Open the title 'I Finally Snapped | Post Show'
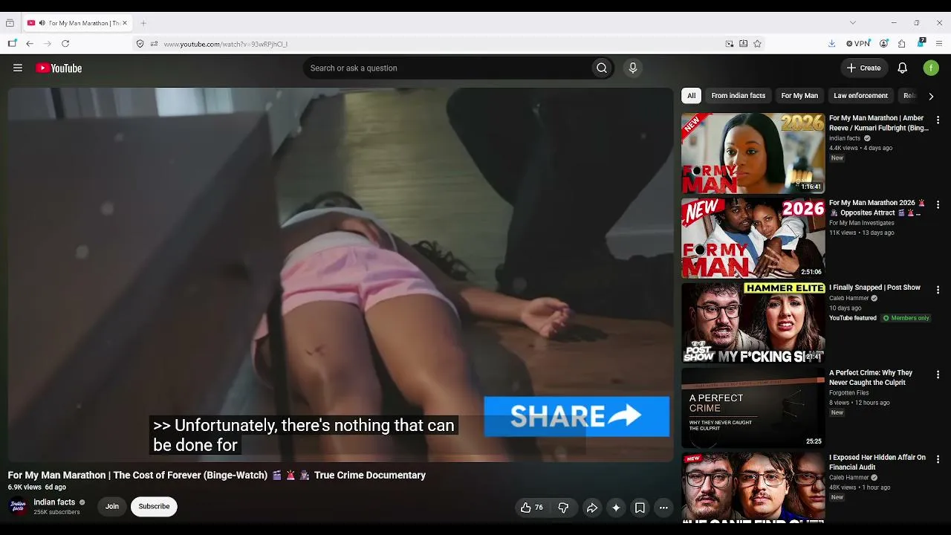The height and width of the screenshot is (535, 951). [x=874, y=288]
